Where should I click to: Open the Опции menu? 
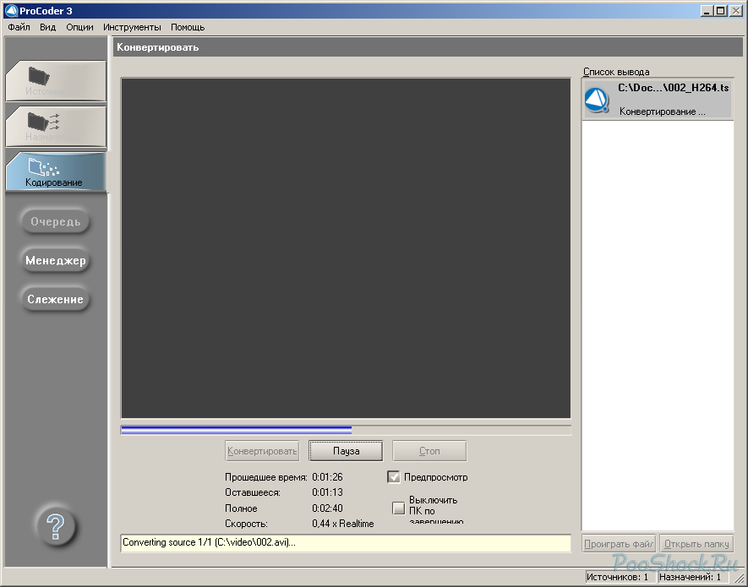pos(79,27)
